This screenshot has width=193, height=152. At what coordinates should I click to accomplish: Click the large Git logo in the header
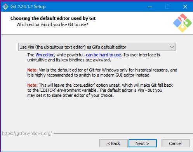pyautogui.click(x=183, y=23)
